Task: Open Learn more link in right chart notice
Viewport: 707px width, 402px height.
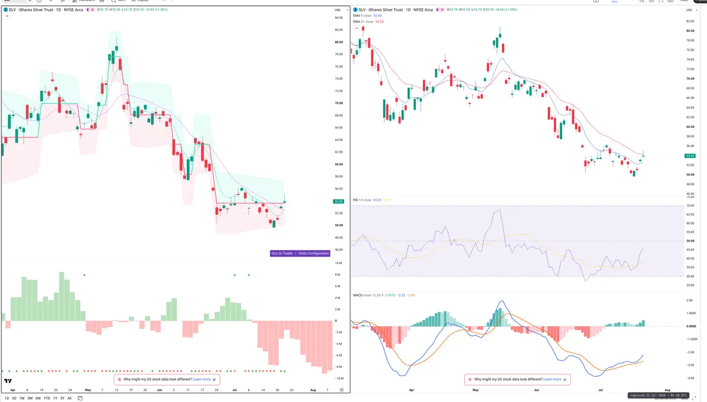Action: (552, 380)
